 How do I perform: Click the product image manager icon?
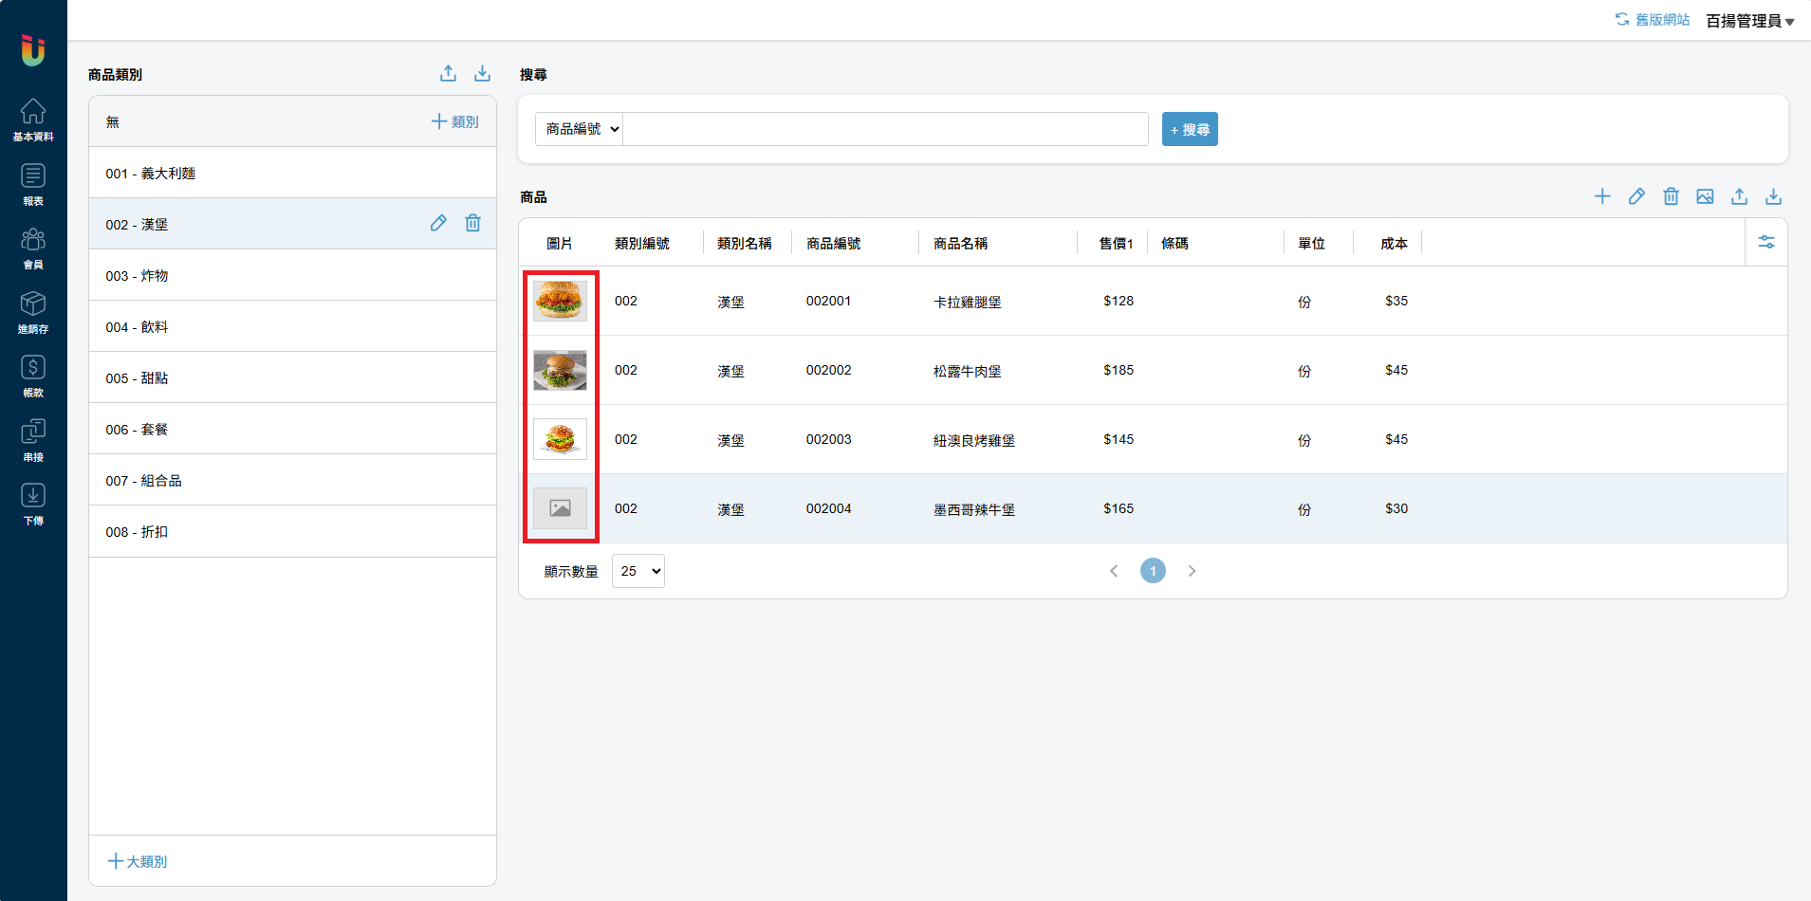(x=1705, y=196)
